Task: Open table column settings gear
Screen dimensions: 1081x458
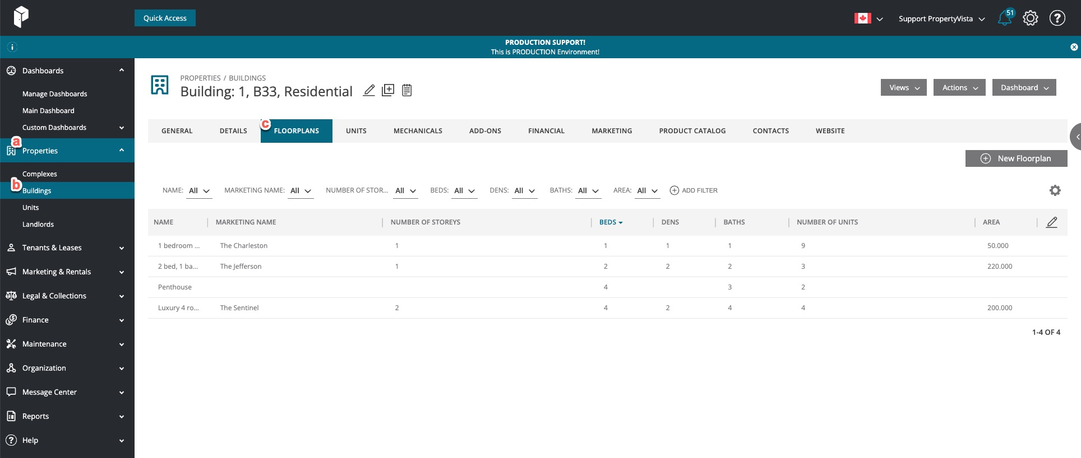Action: click(1055, 190)
